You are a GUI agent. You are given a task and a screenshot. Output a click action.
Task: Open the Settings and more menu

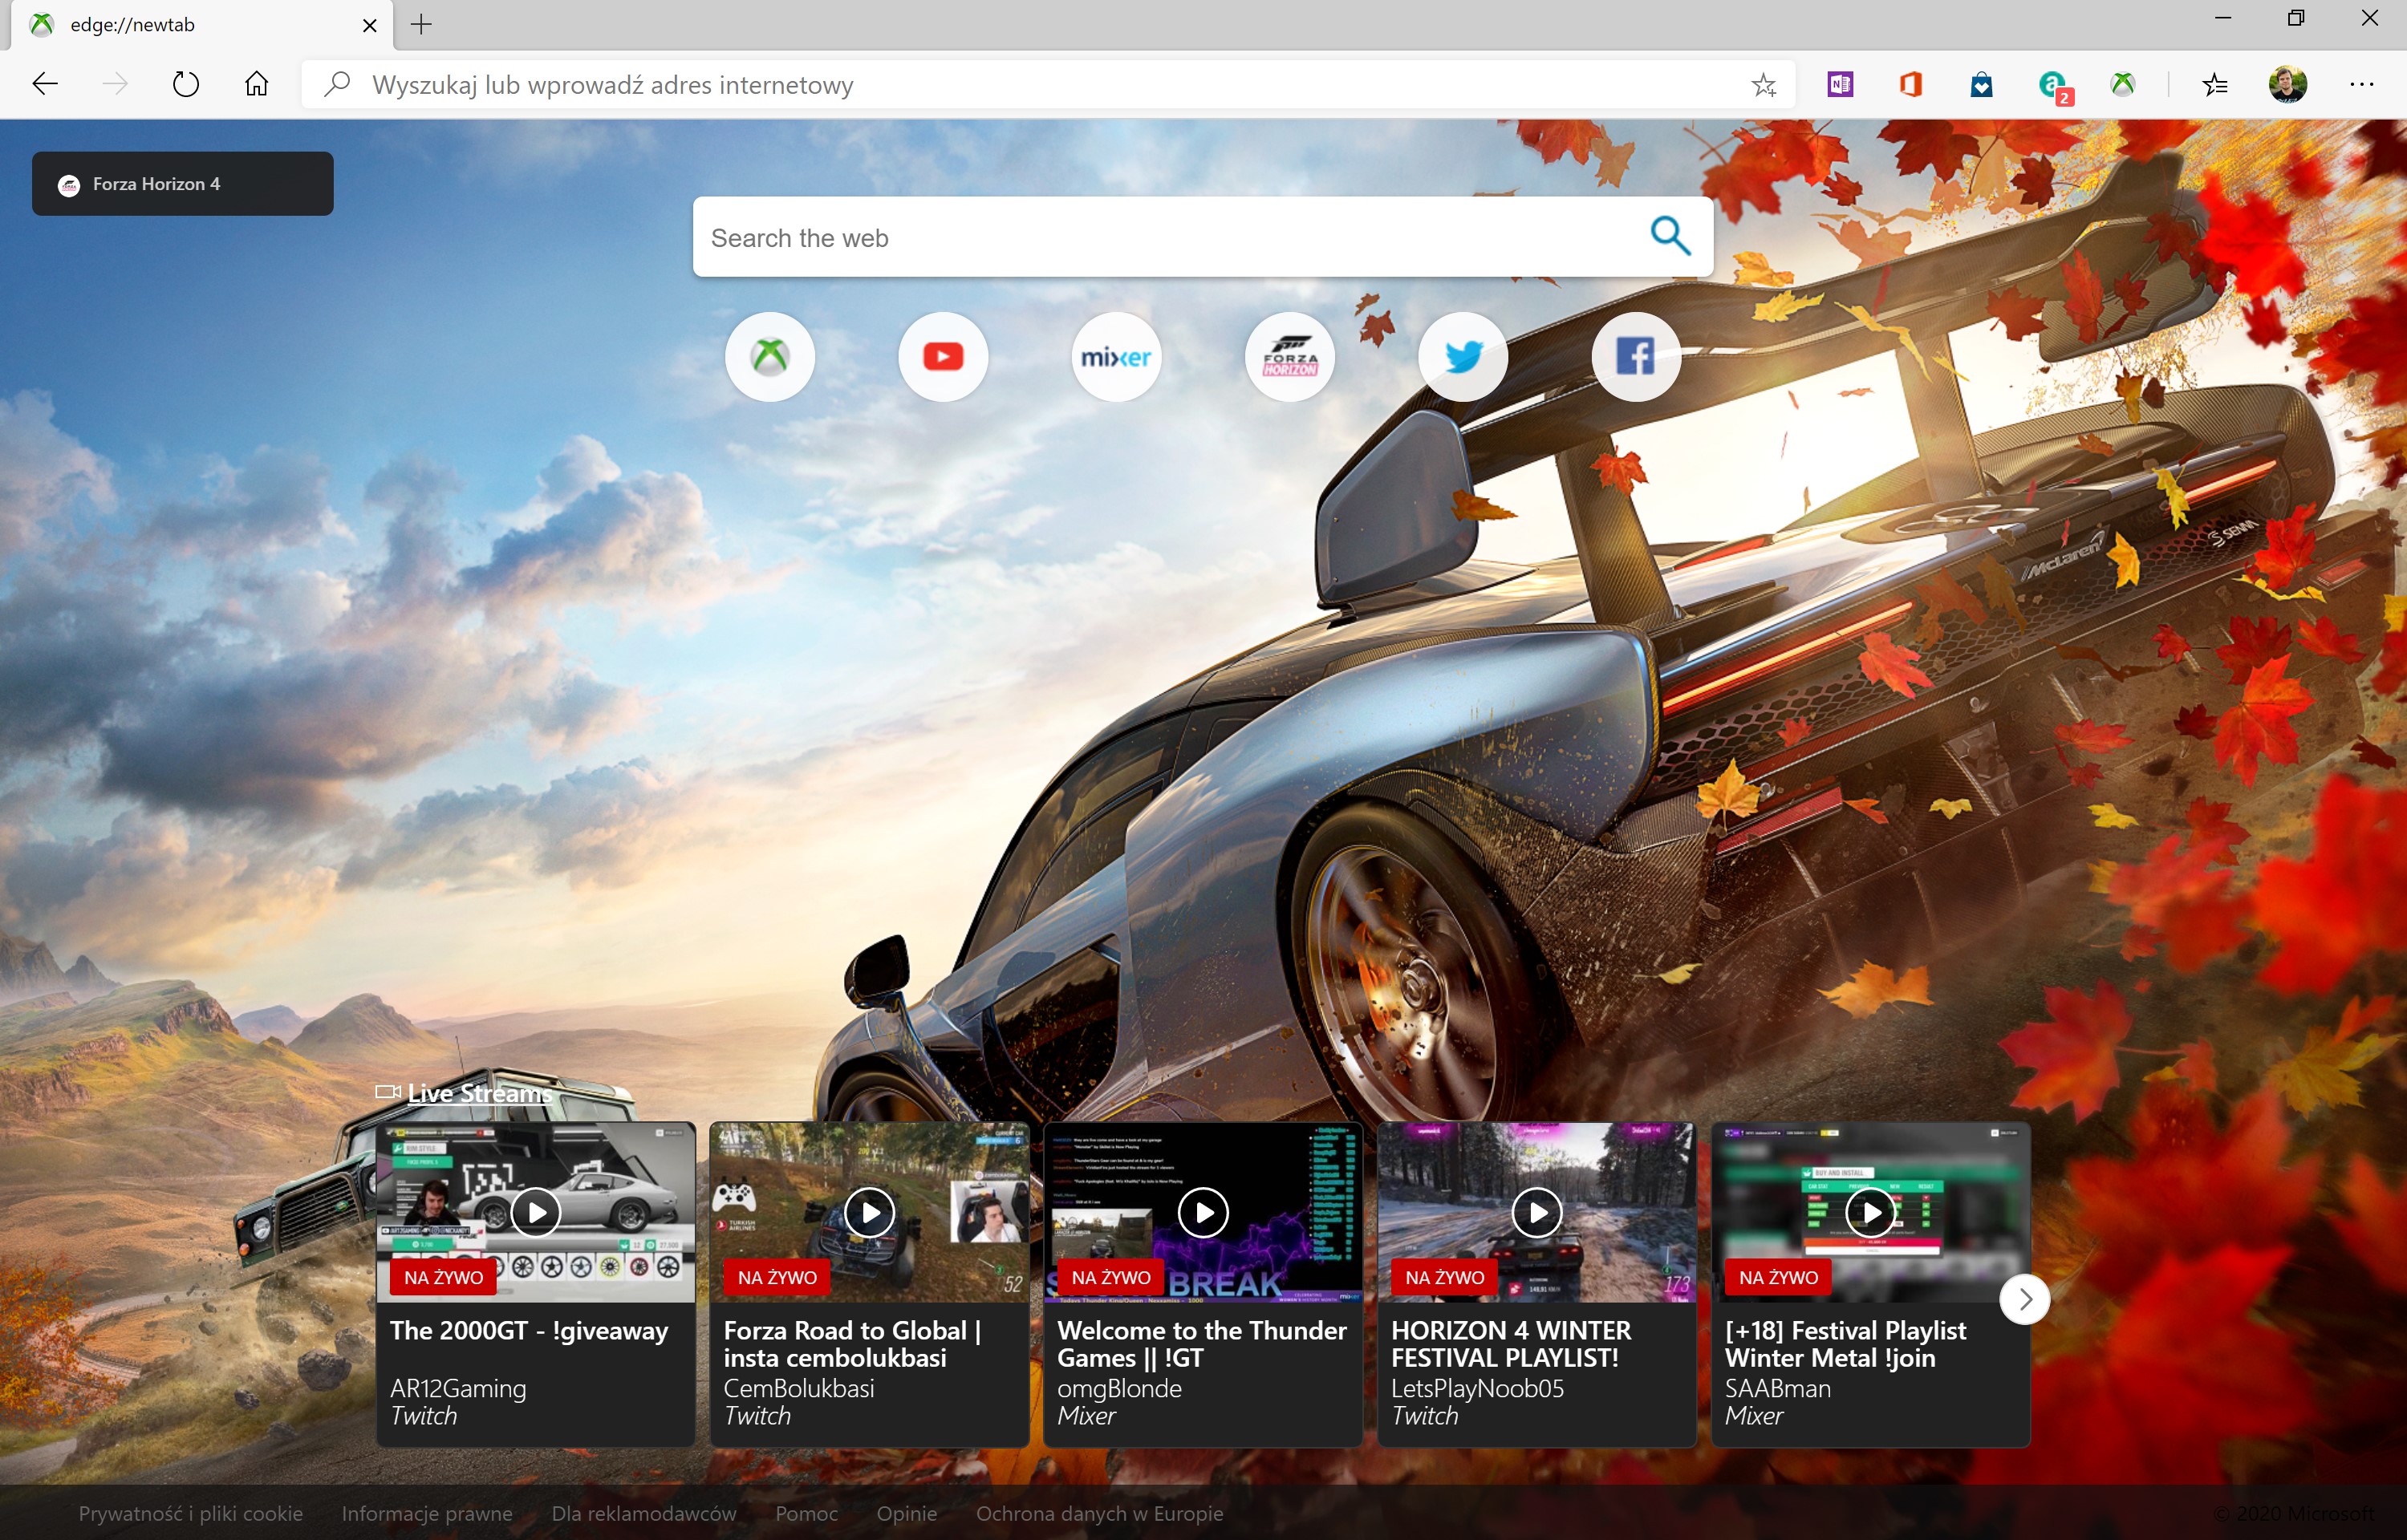click(2362, 84)
